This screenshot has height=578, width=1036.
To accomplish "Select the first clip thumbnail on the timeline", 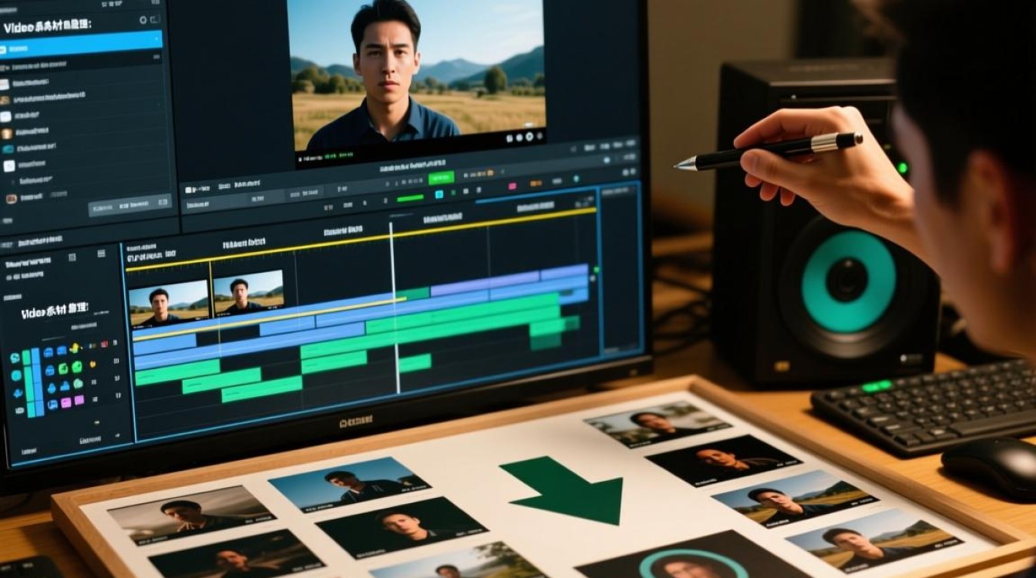I will [x=169, y=303].
